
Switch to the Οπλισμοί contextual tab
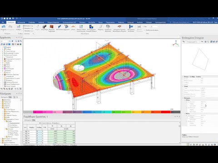(x=149, y=22)
